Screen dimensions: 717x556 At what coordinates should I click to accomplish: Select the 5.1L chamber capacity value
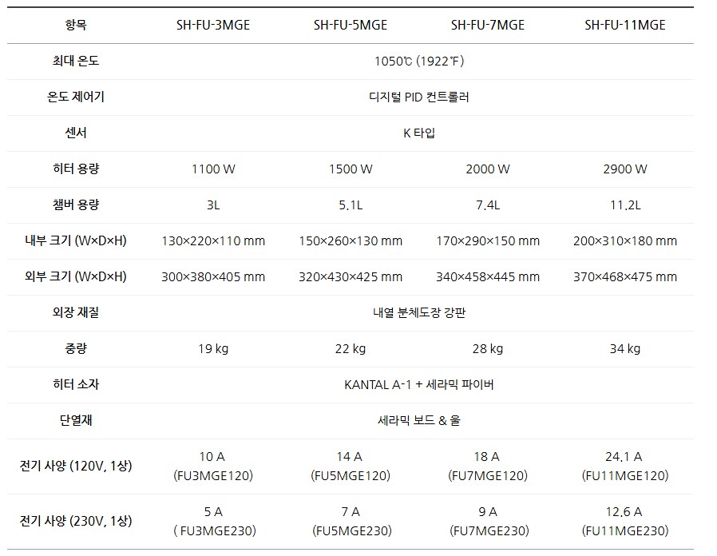[x=351, y=205]
